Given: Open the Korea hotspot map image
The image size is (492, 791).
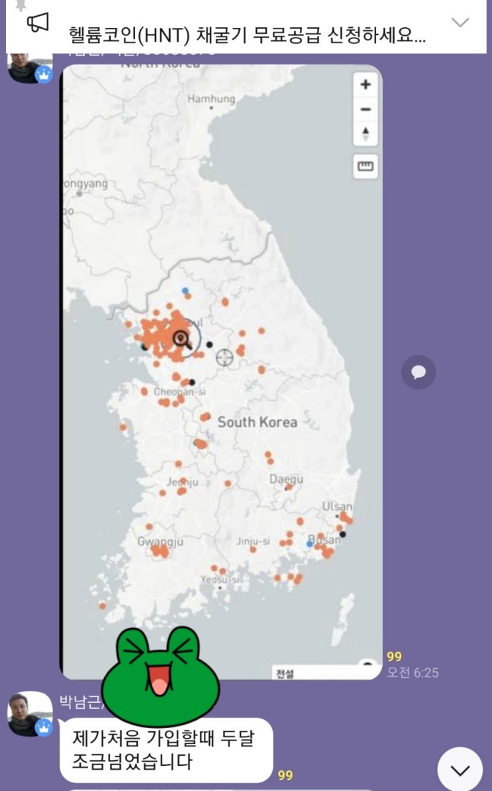Looking at the screenshot, I should [222, 372].
